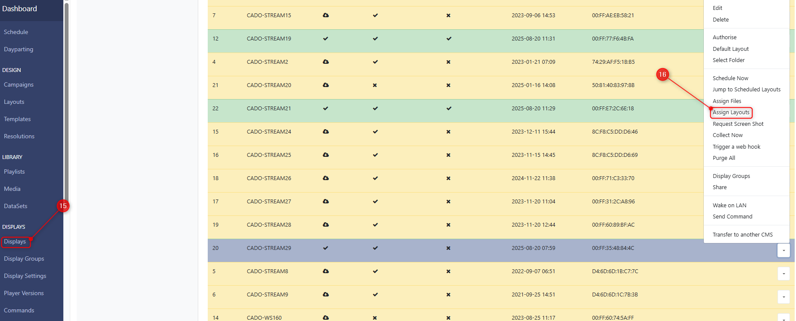Click cloud icon in CADO-STREAM25 row
The height and width of the screenshot is (321, 796).
326,155
